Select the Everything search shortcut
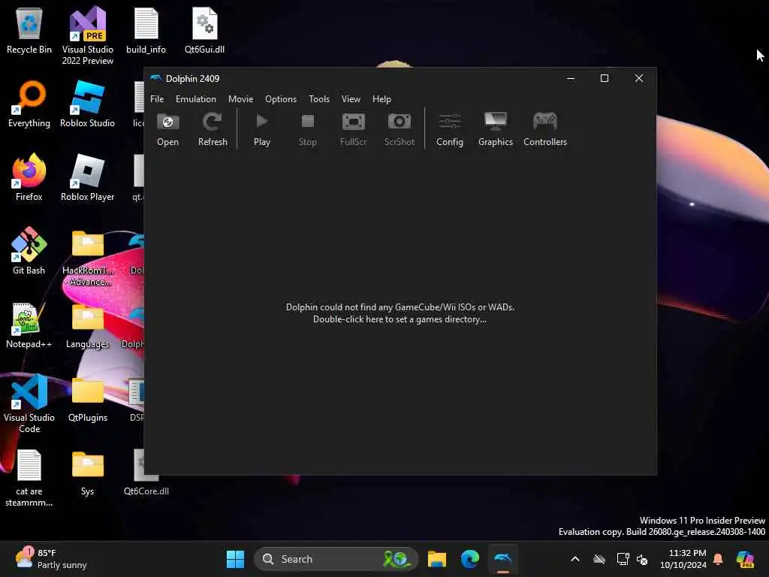Screen dimensions: 769x577 pyautogui.click(x=29, y=104)
